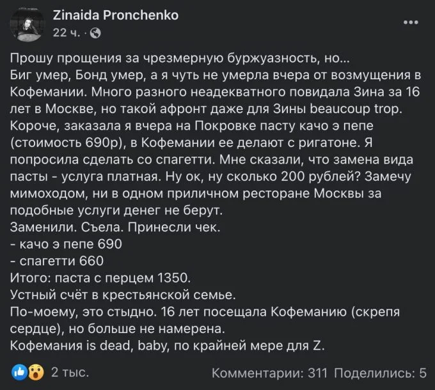
Task: Open the three-dot post options menu
Action: [411, 22]
